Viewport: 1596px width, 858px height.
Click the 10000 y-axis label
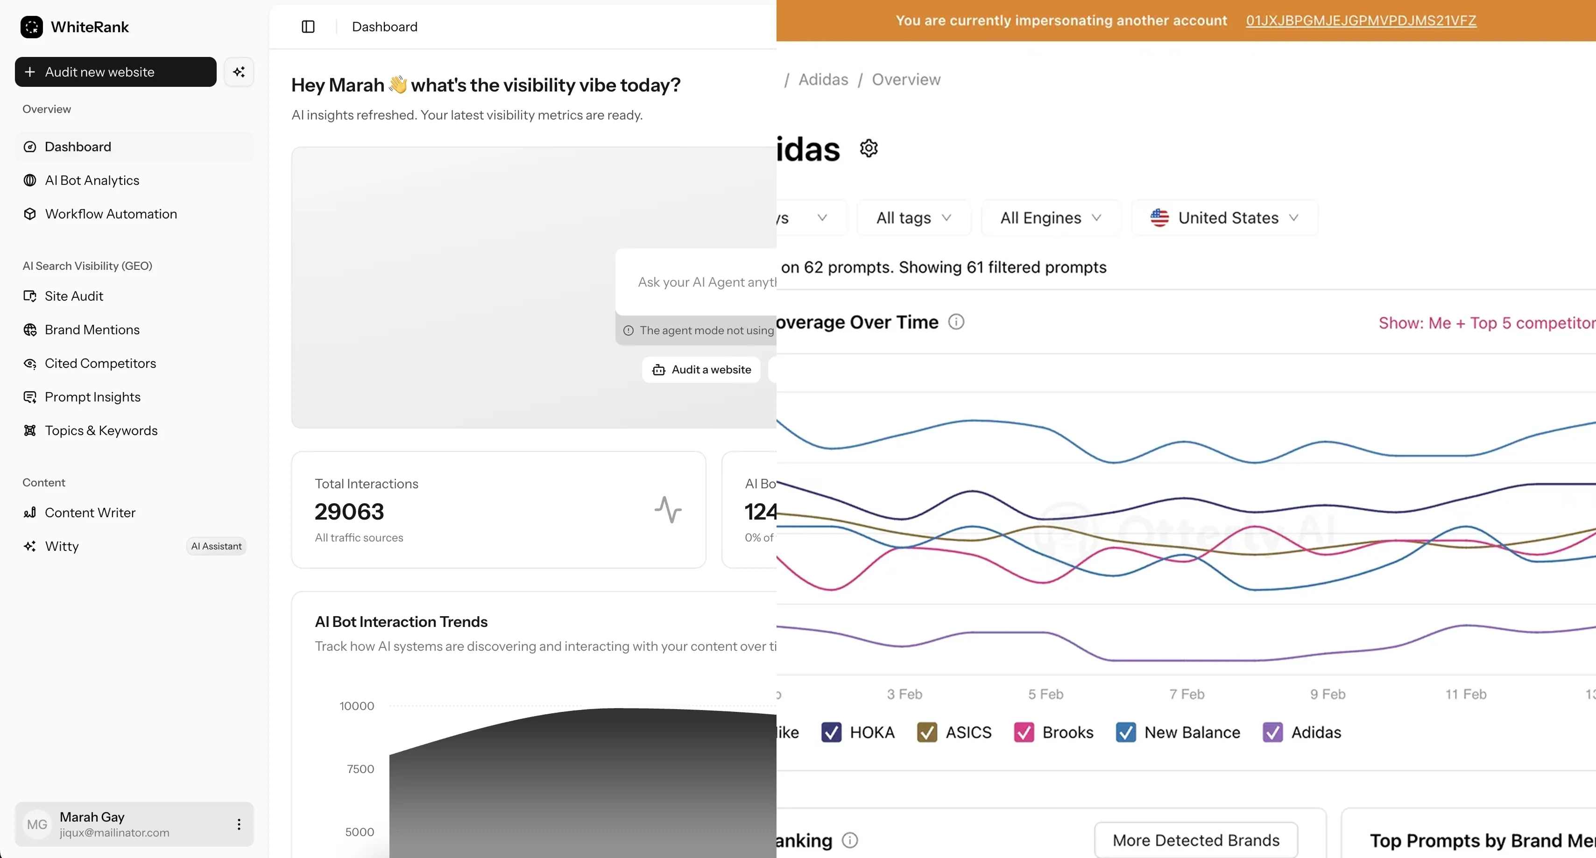(x=357, y=706)
